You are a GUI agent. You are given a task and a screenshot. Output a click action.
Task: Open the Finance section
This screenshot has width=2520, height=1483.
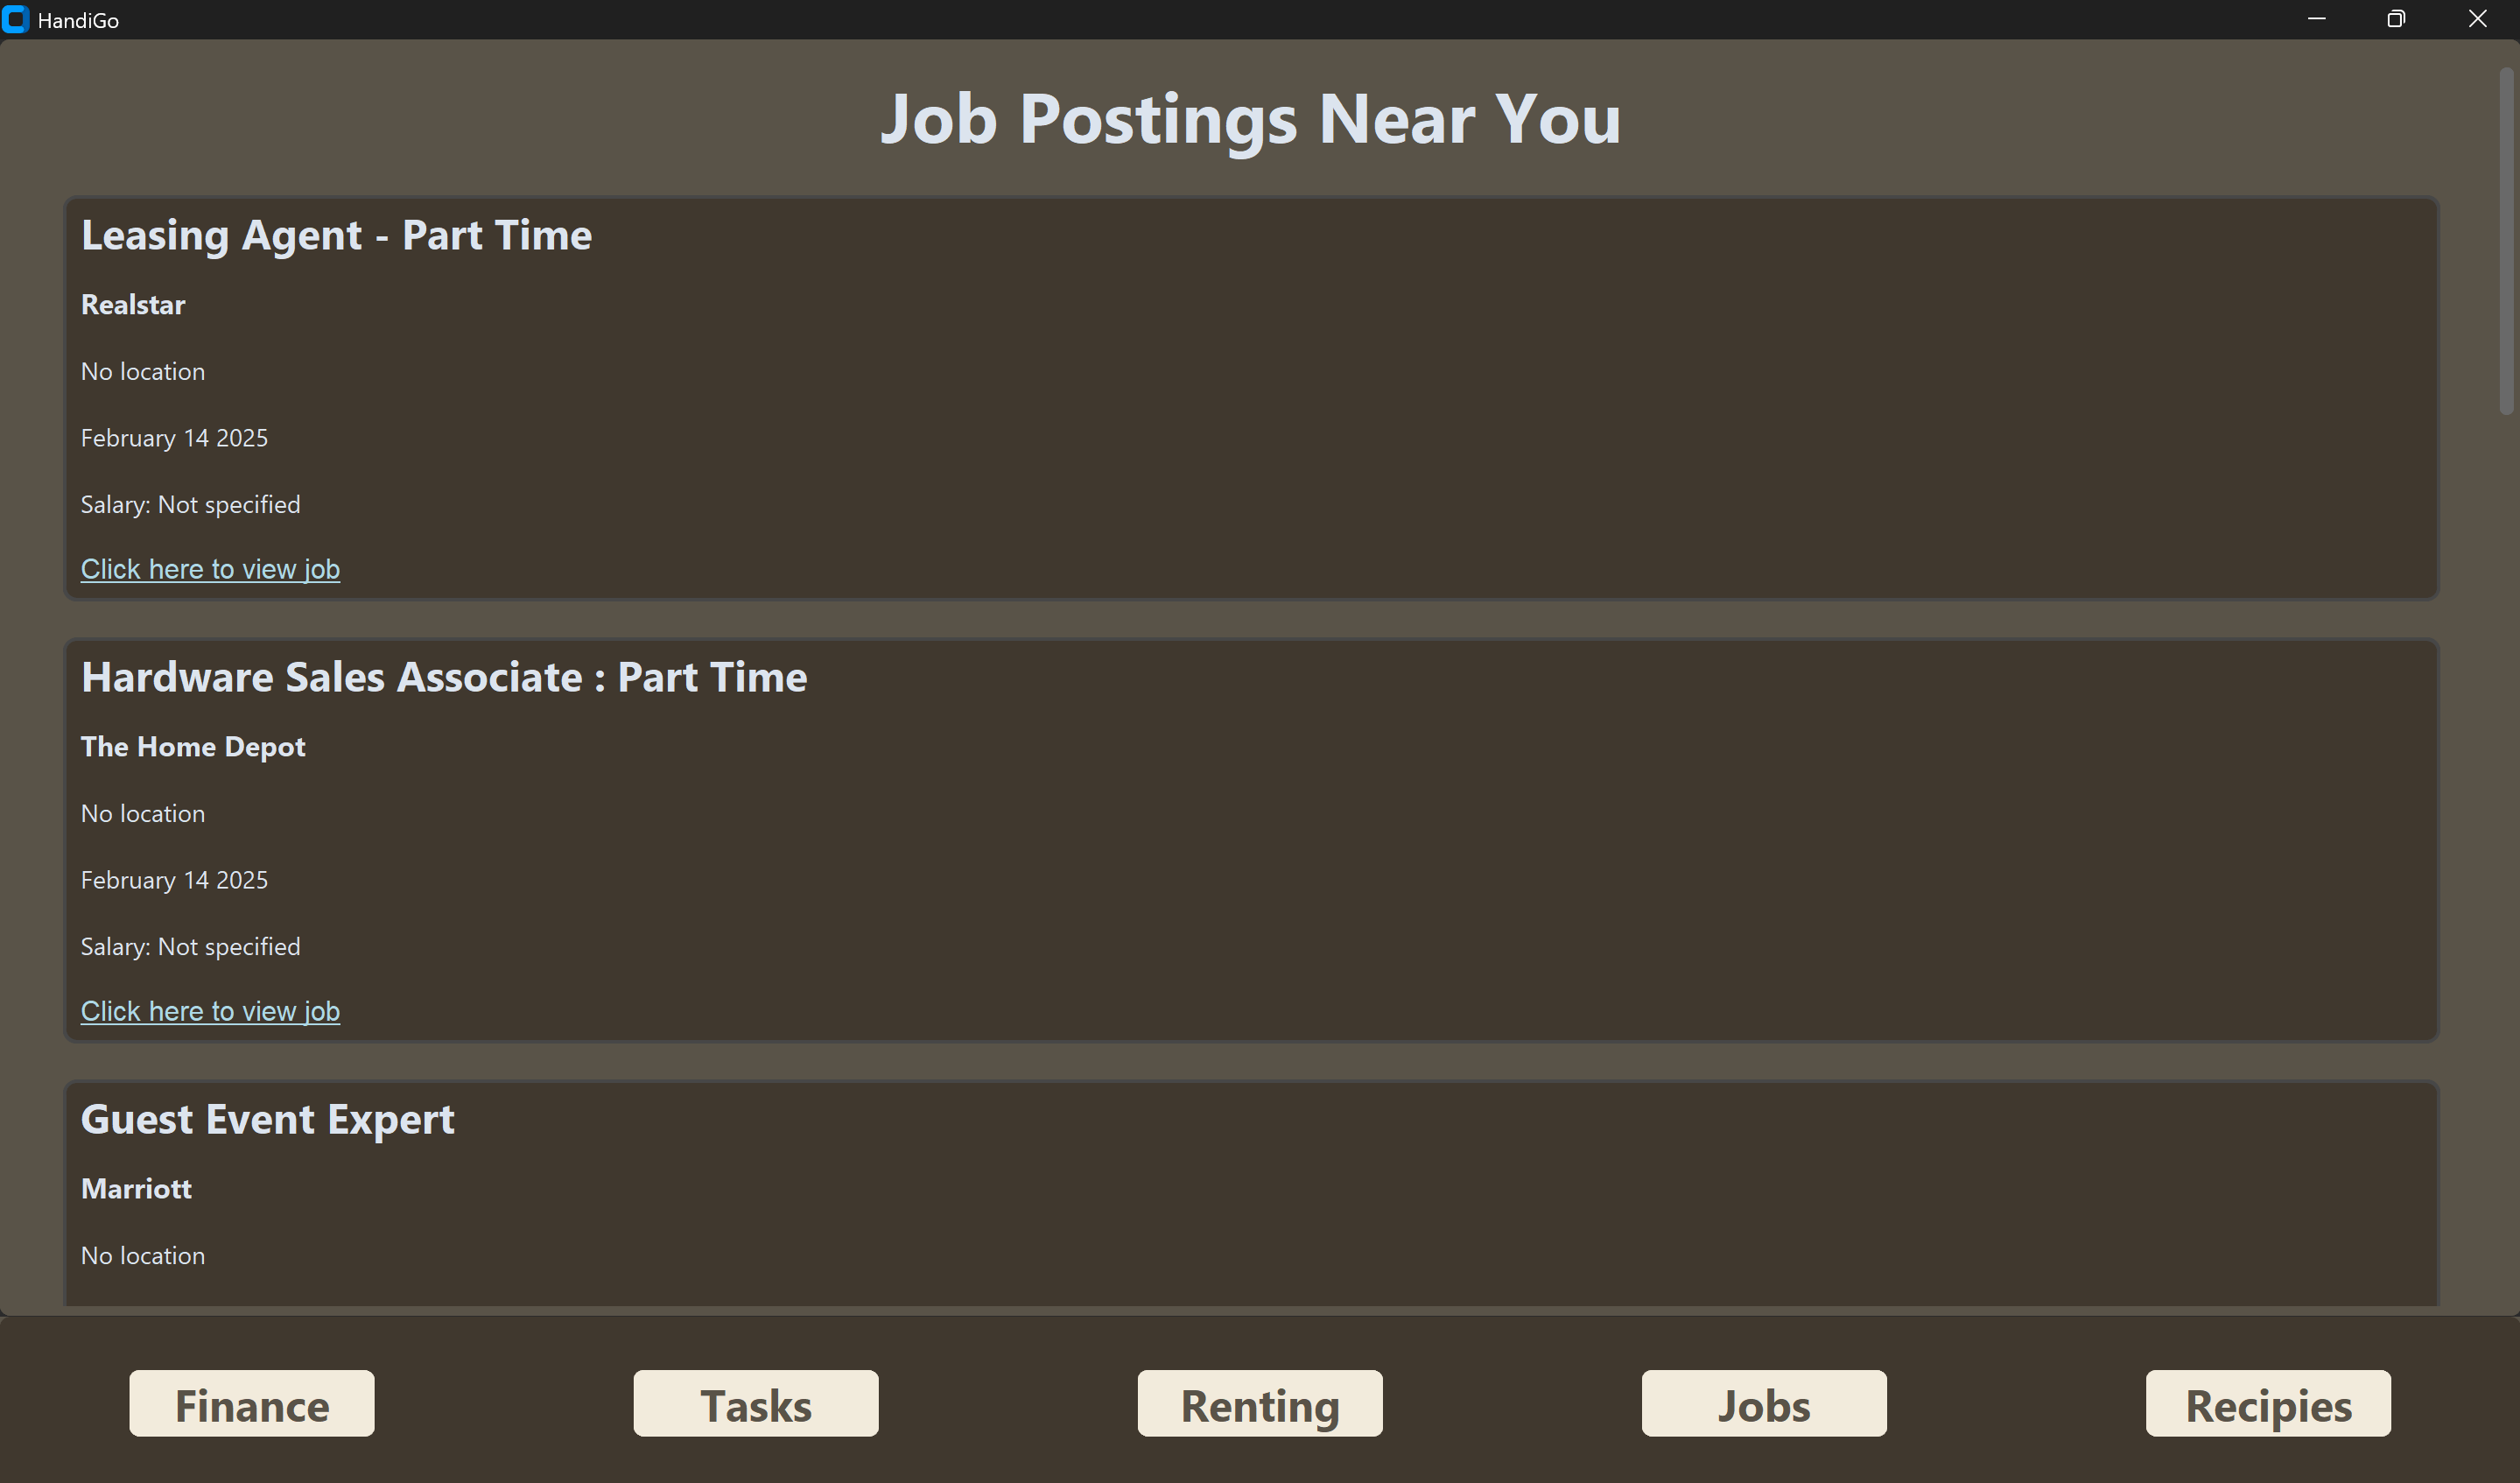click(252, 1404)
